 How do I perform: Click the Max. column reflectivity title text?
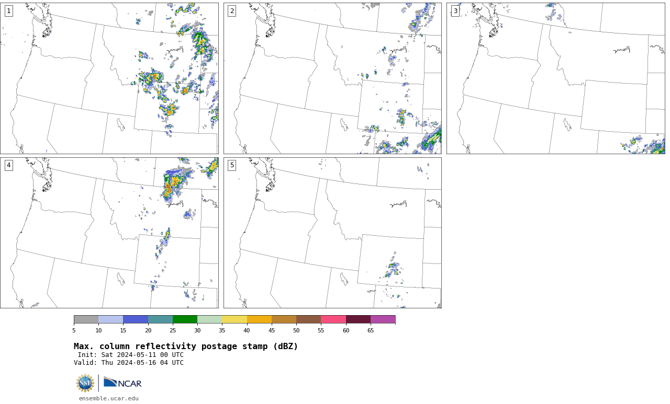[x=186, y=347]
